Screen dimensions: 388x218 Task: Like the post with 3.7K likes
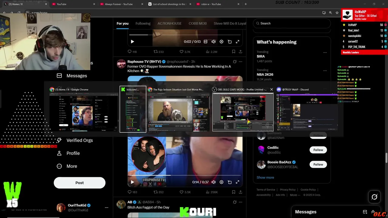pyautogui.click(x=185, y=52)
